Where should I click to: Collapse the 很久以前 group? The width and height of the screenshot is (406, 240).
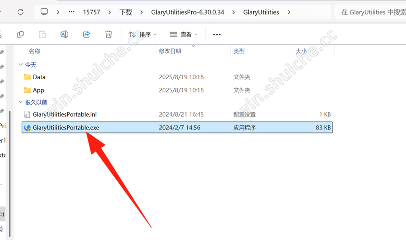point(21,102)
